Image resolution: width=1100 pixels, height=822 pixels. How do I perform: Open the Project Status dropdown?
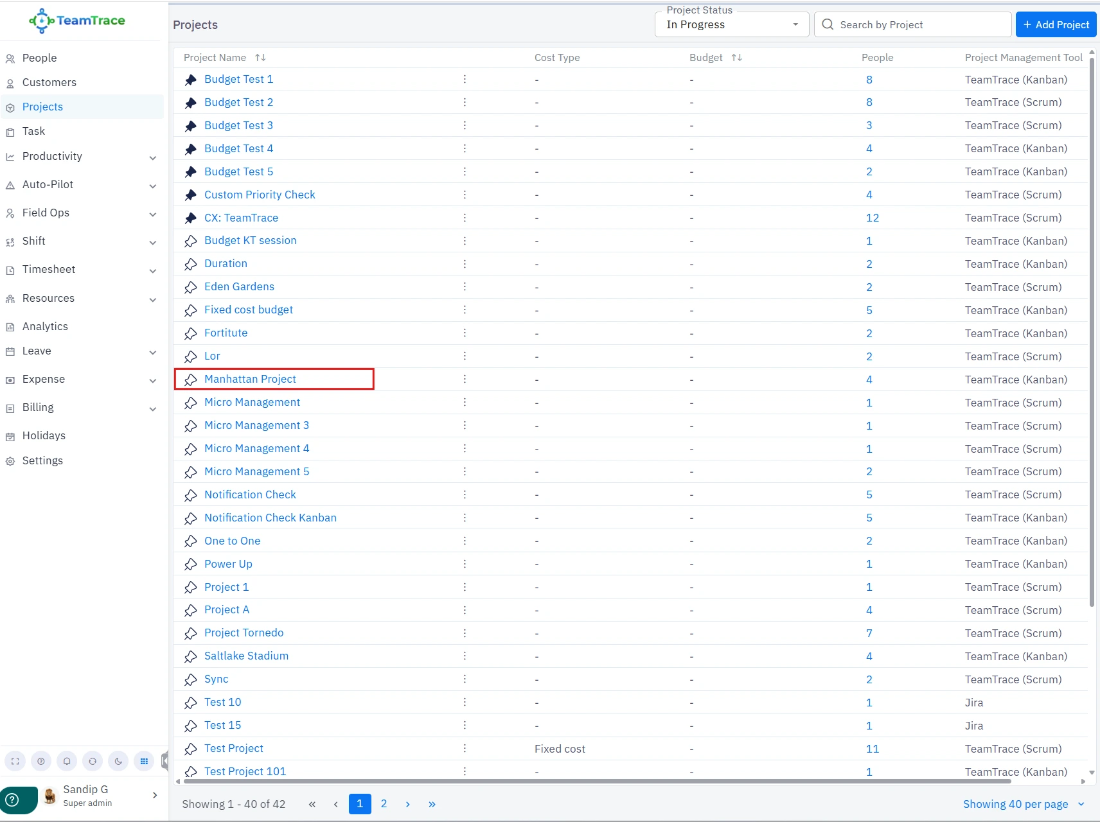[x=731, y=24]
